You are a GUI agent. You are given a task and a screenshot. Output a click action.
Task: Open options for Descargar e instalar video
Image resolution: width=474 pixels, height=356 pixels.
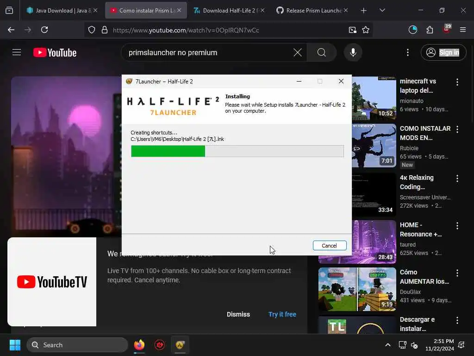pos(457,320)
